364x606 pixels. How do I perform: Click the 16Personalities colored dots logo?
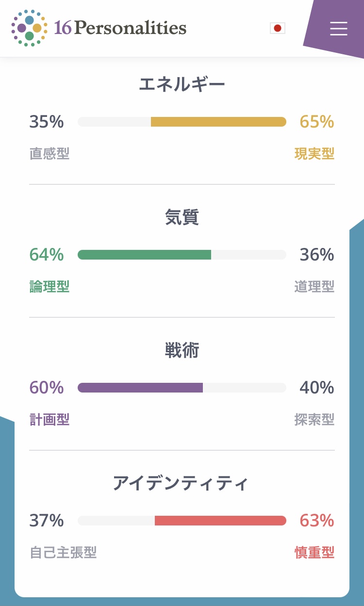[x=29, y=28]
